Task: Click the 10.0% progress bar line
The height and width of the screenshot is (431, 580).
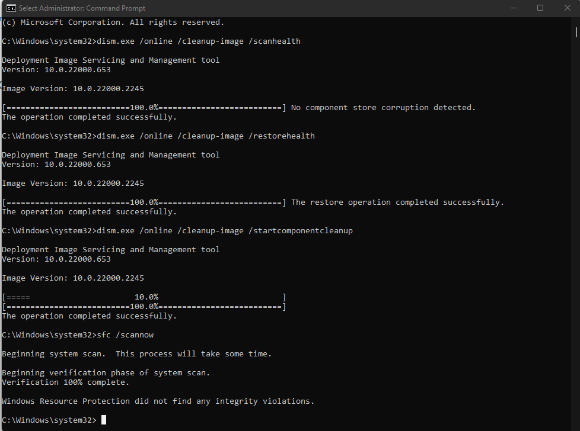Action: [x=144, y=297]
